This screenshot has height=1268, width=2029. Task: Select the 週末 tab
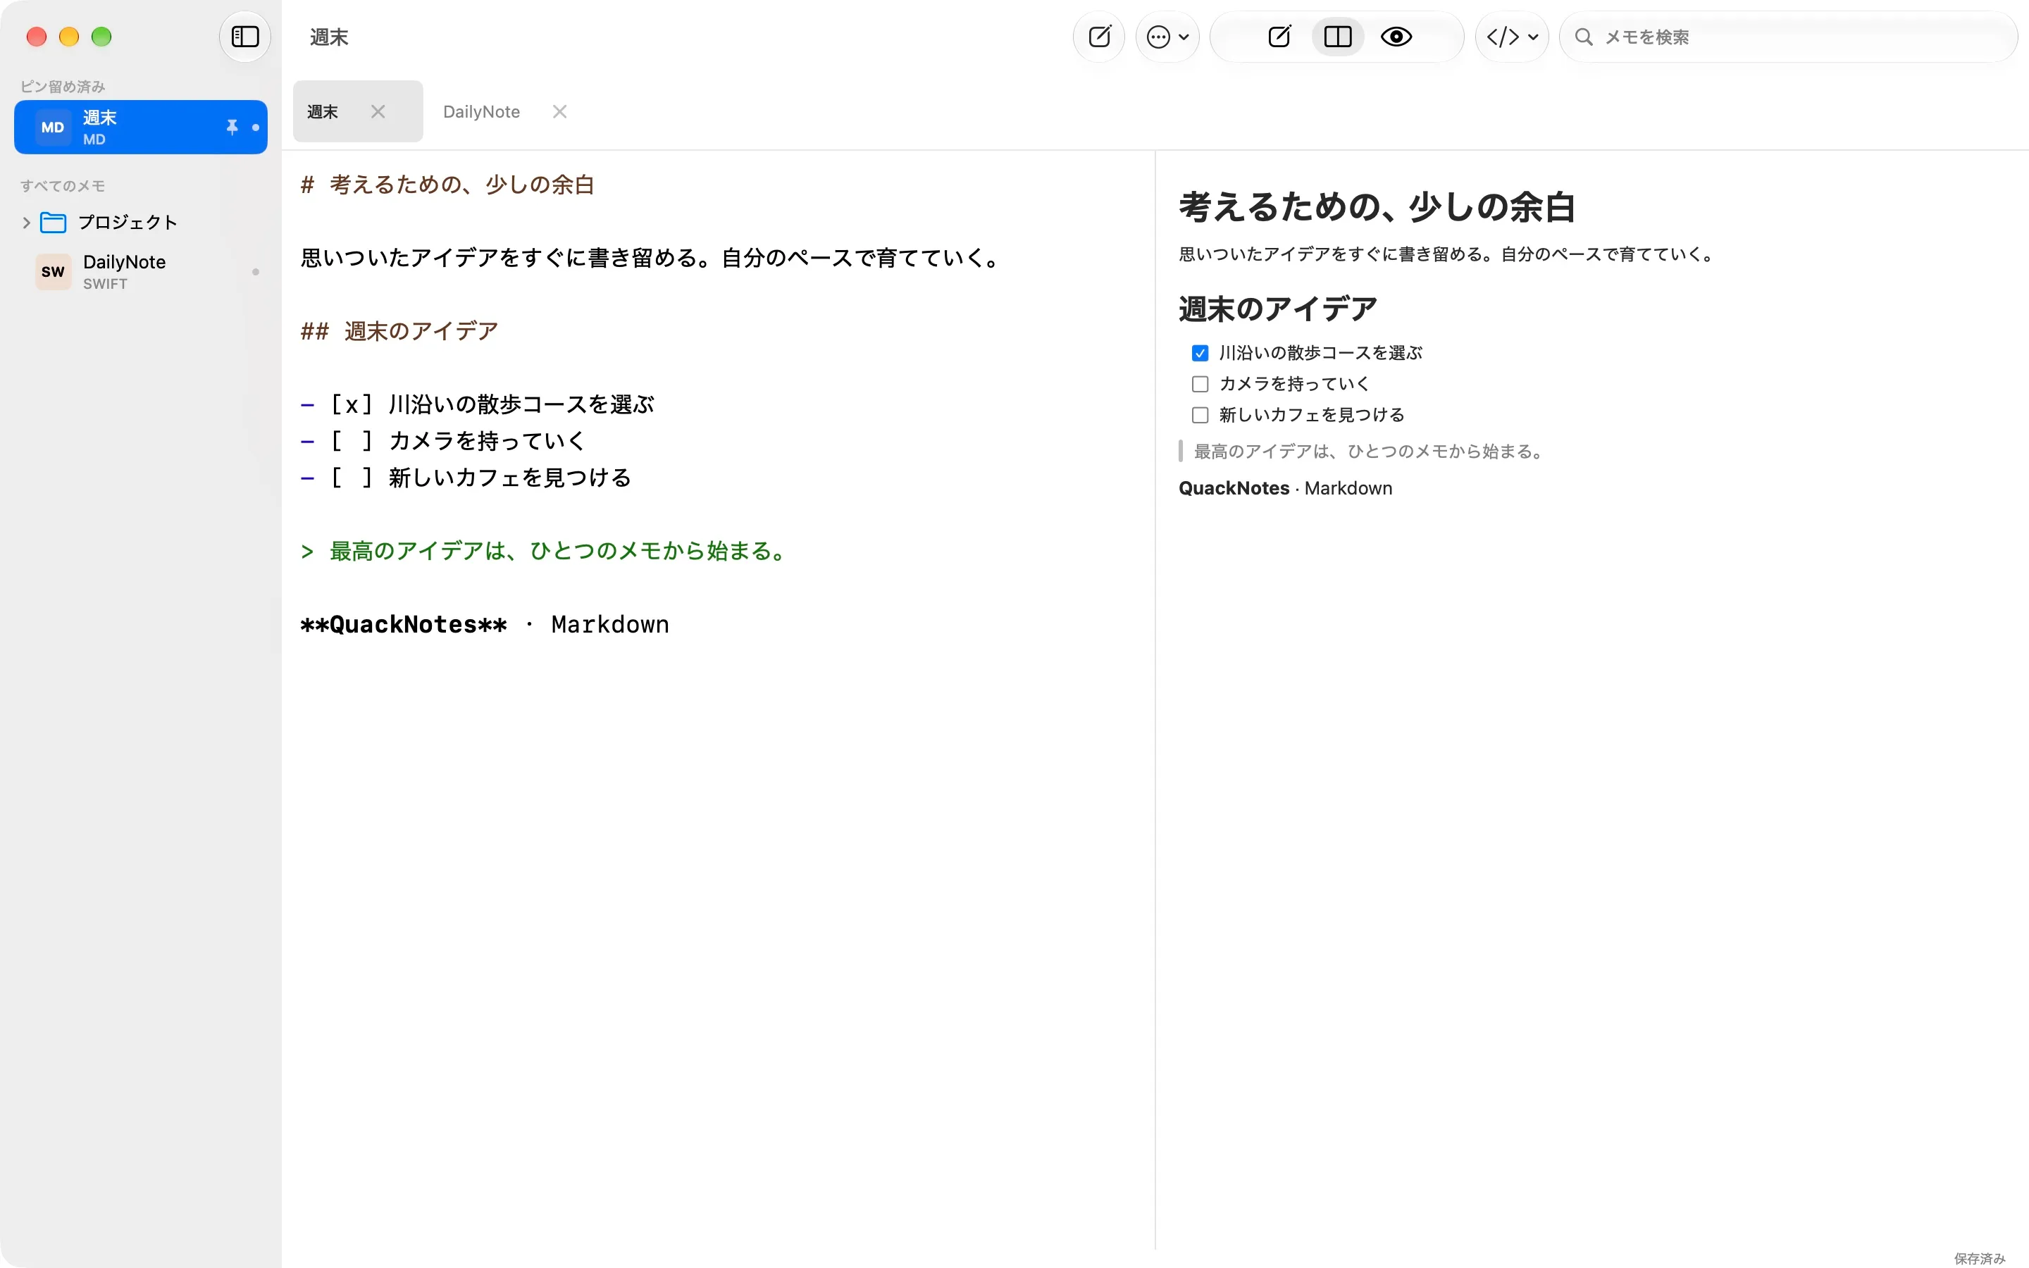click(x=357, y=111)
